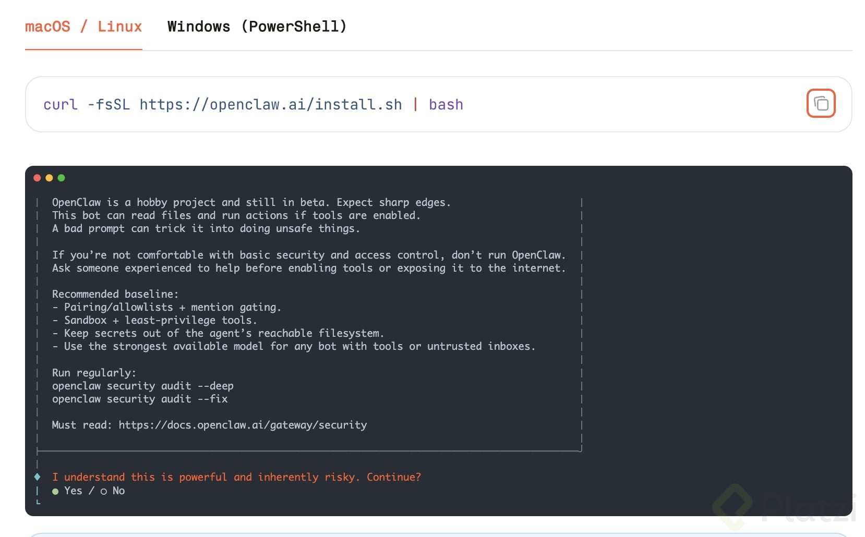
Task: Click the 'openclaw security audit --deep' line
Action: pyautogui.click(x=142, y=386)
